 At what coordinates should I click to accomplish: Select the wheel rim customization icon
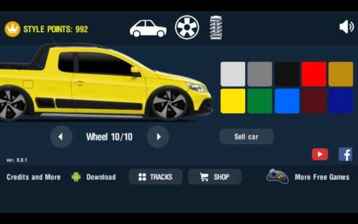click(187, 27)
